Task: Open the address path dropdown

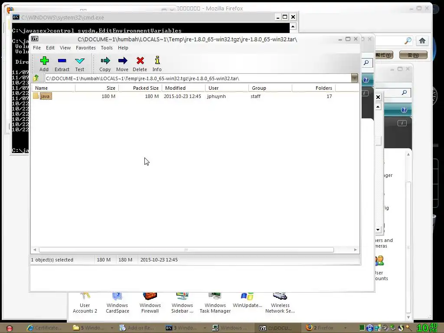Action: (x=355, y=78)
